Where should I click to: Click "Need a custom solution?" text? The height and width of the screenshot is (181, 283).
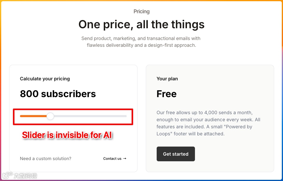tap(45, 159)
